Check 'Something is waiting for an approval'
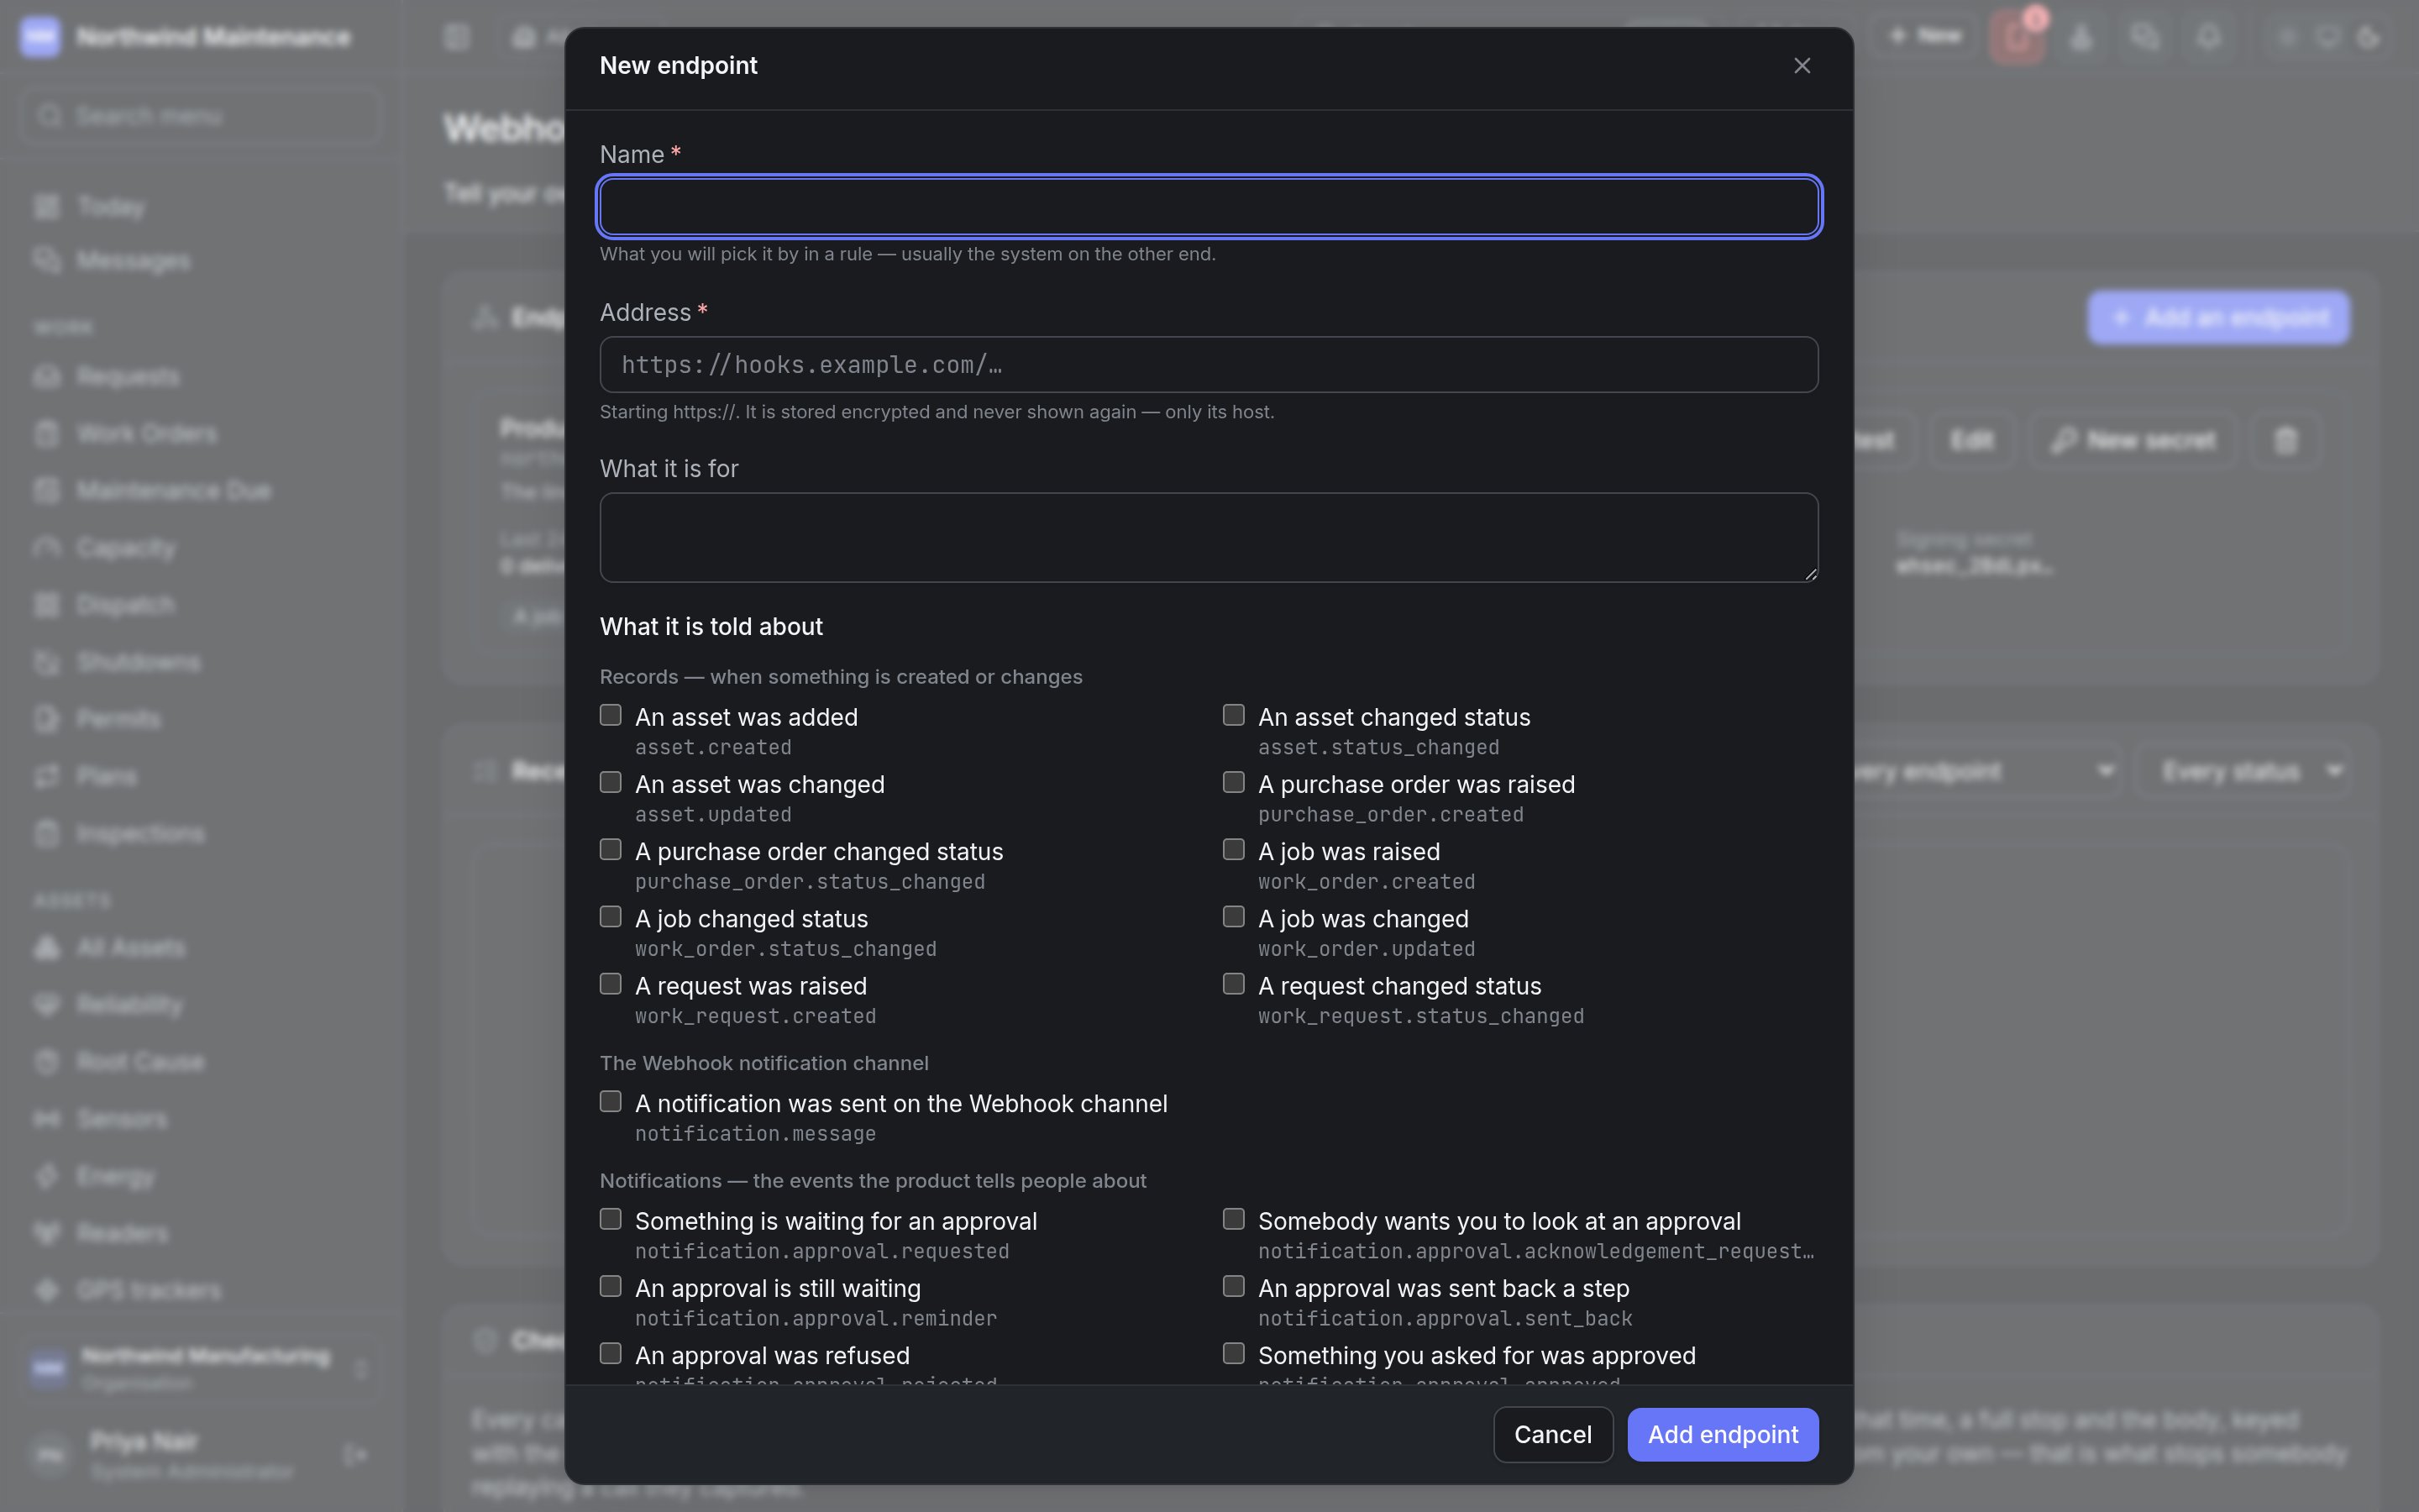This screenshot has width=2419, height=1512. click(611, 1219)
